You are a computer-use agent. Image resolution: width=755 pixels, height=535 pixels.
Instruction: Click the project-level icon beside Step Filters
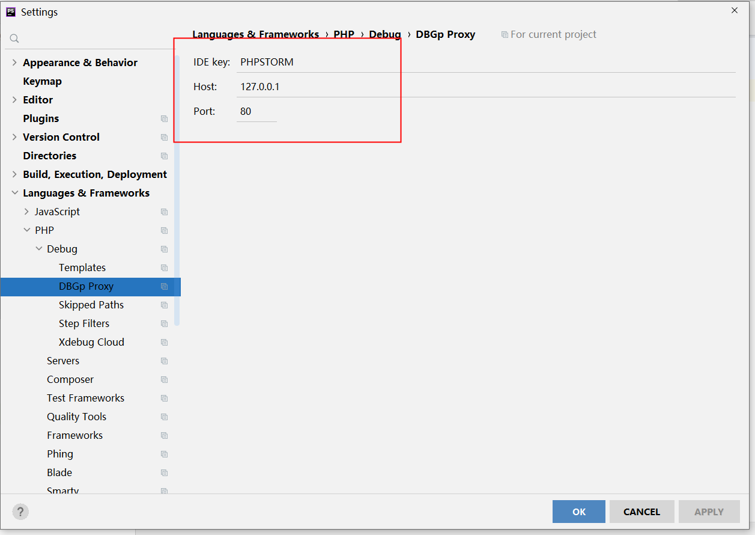(164, 323)
